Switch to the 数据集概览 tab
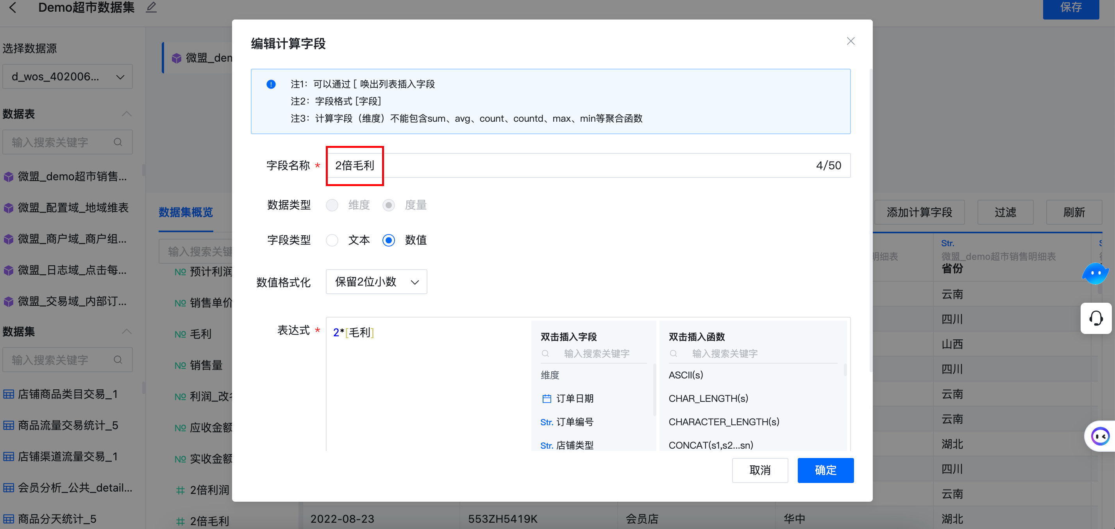 click(x=186, y=212)
